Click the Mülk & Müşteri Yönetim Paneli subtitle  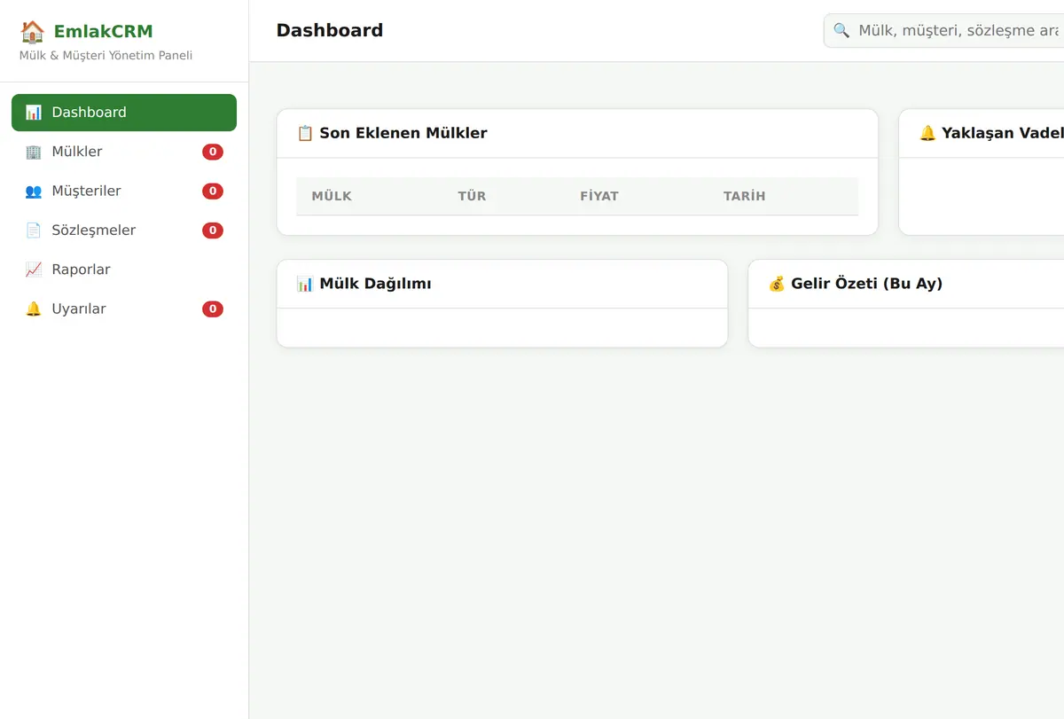pyautogui.click(x=106, y=56)
